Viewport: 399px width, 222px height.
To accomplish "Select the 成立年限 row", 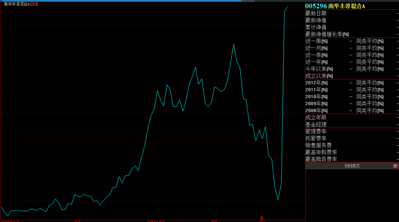I will [352, 118].
